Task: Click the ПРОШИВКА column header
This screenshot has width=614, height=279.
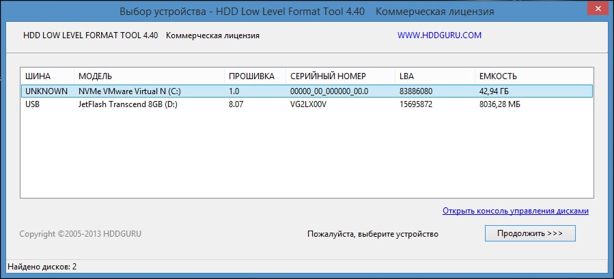Action: (255, 76)
